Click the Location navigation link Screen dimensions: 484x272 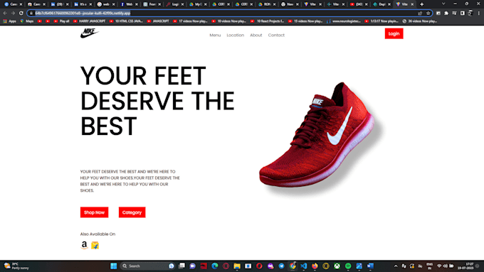pos(235,35)
